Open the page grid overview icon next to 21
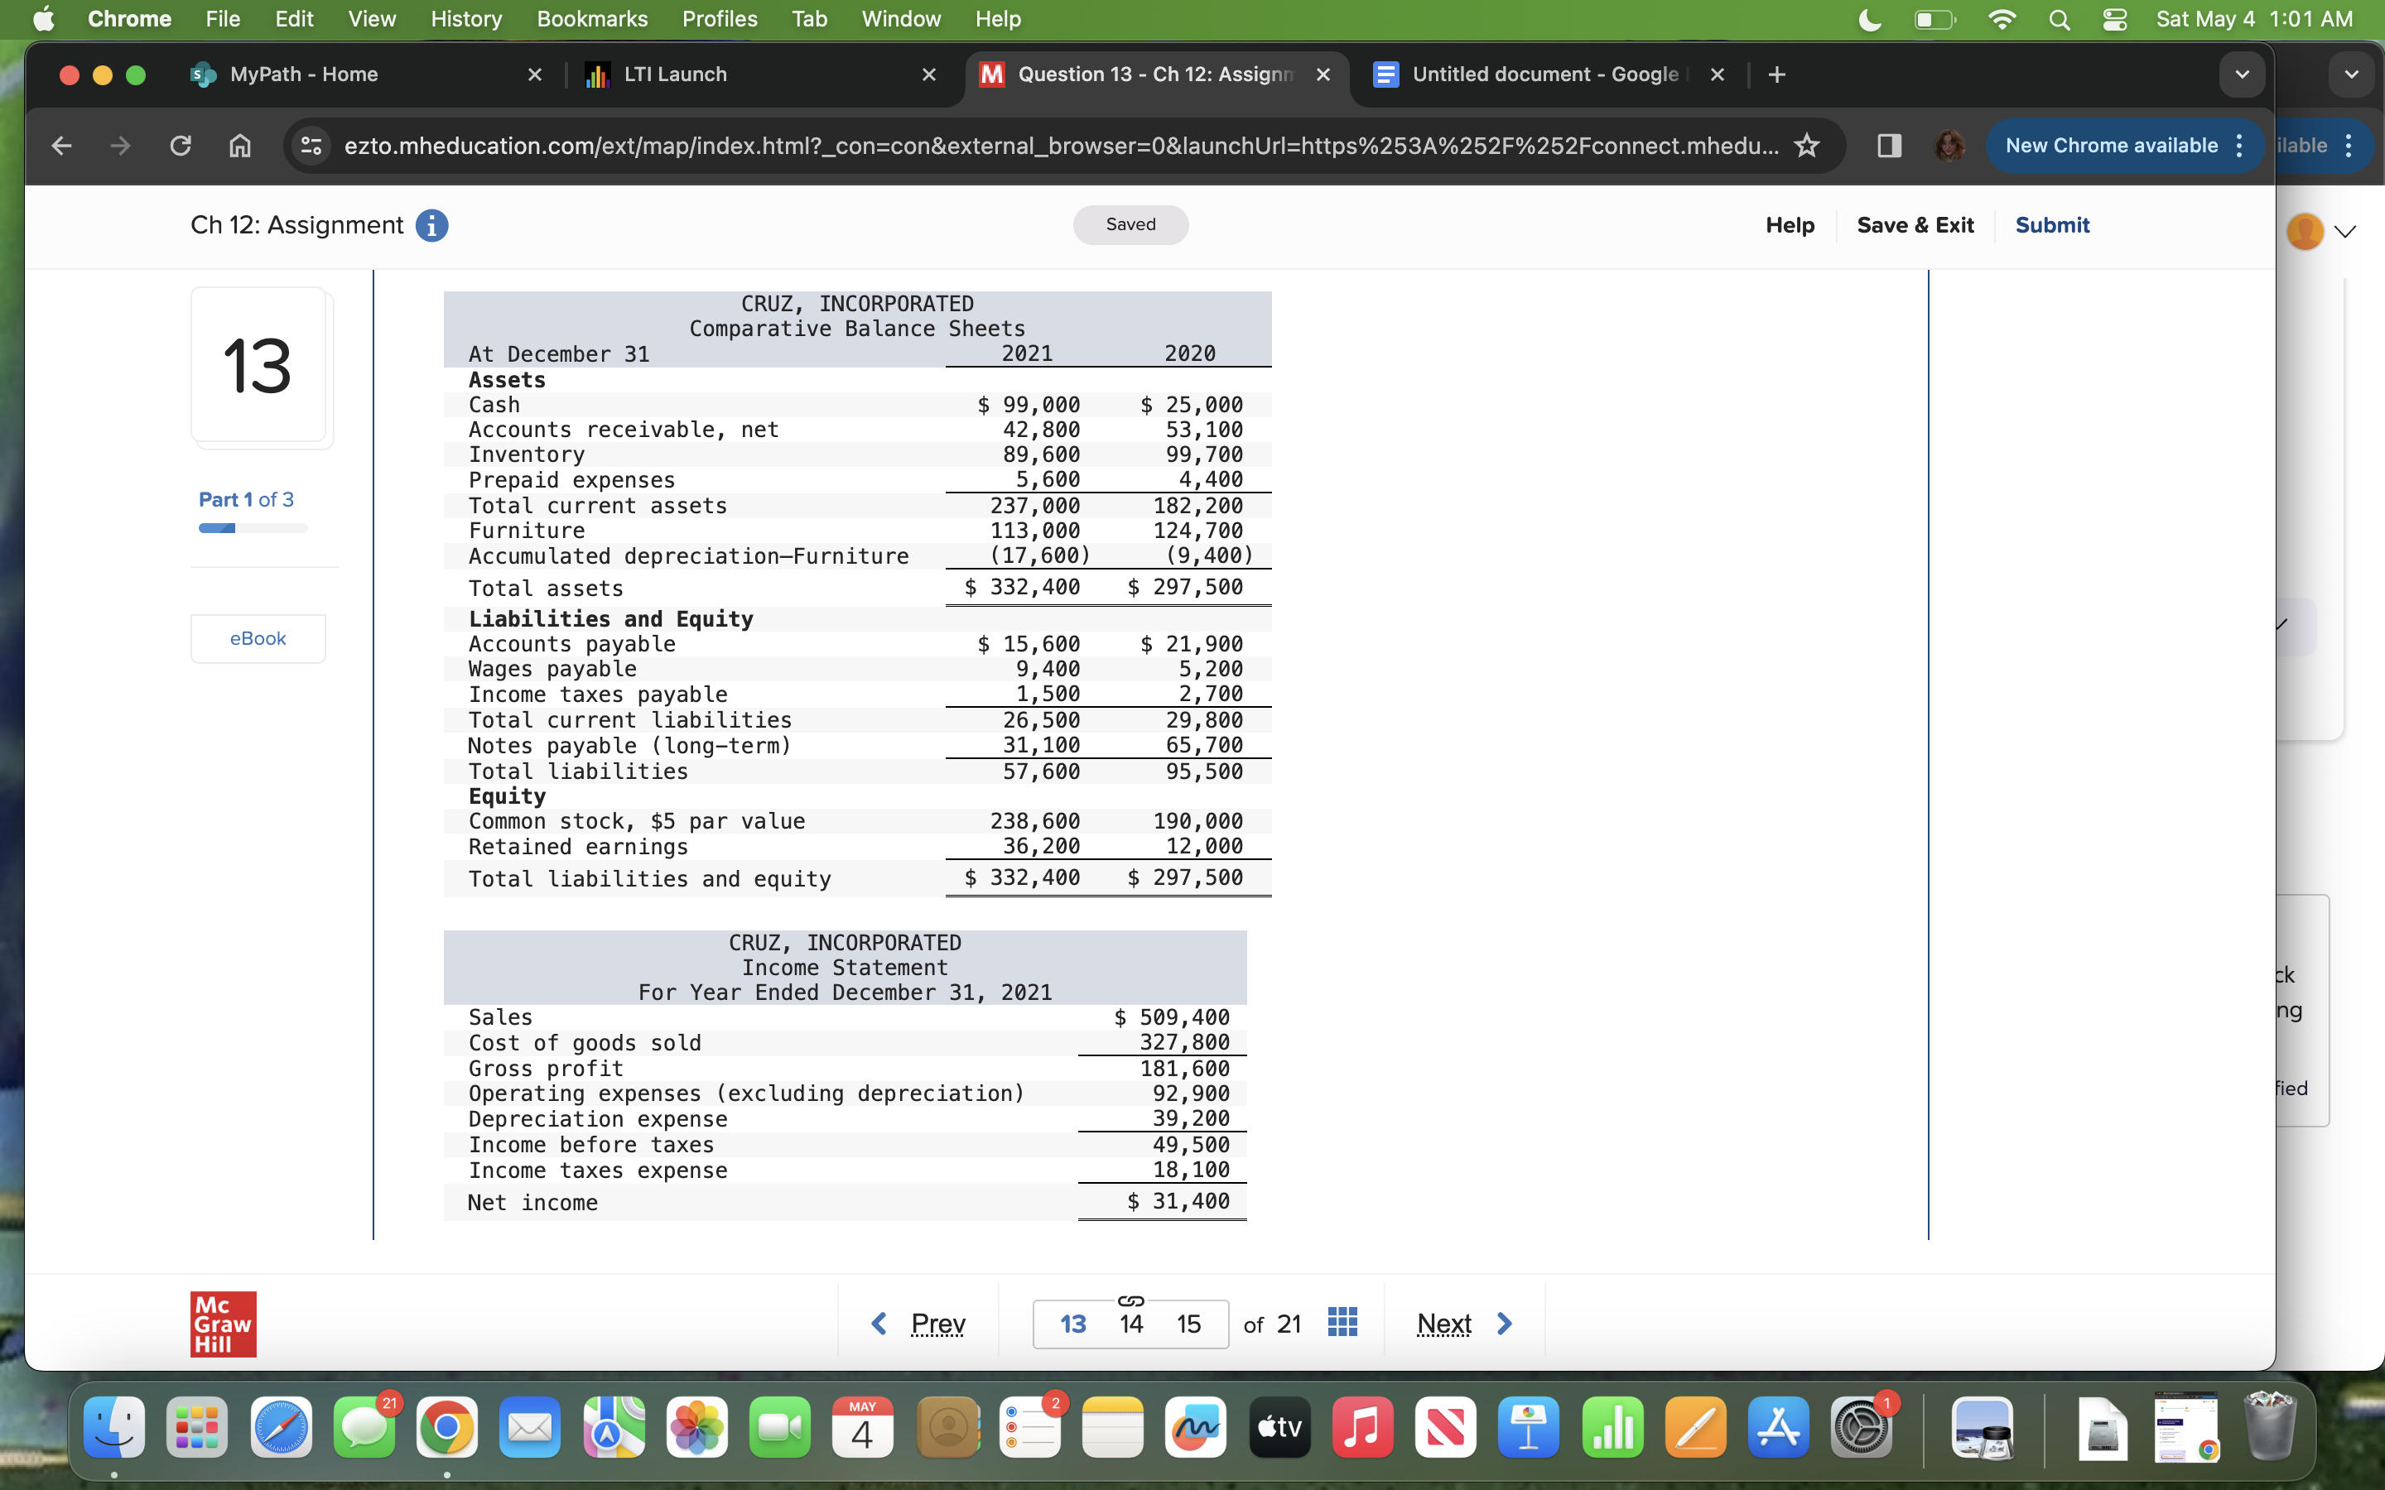Viewport: 2385px width, 1490px height. 1342,1321
